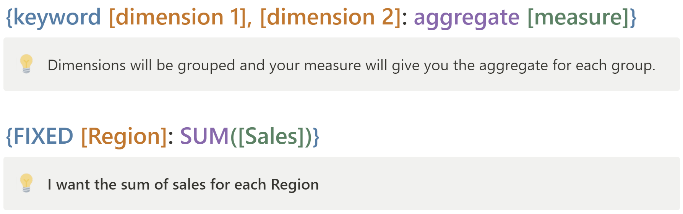This screenshot has width=683, height=214.
Task: Select the orange "[dimension 2]" placeholder
Action: click(330, 18)
